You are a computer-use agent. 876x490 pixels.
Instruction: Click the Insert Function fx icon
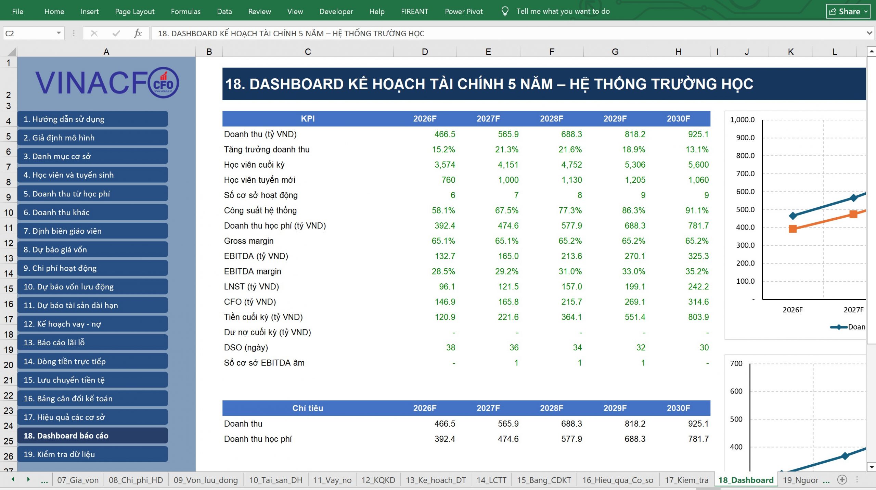point(138,33)
